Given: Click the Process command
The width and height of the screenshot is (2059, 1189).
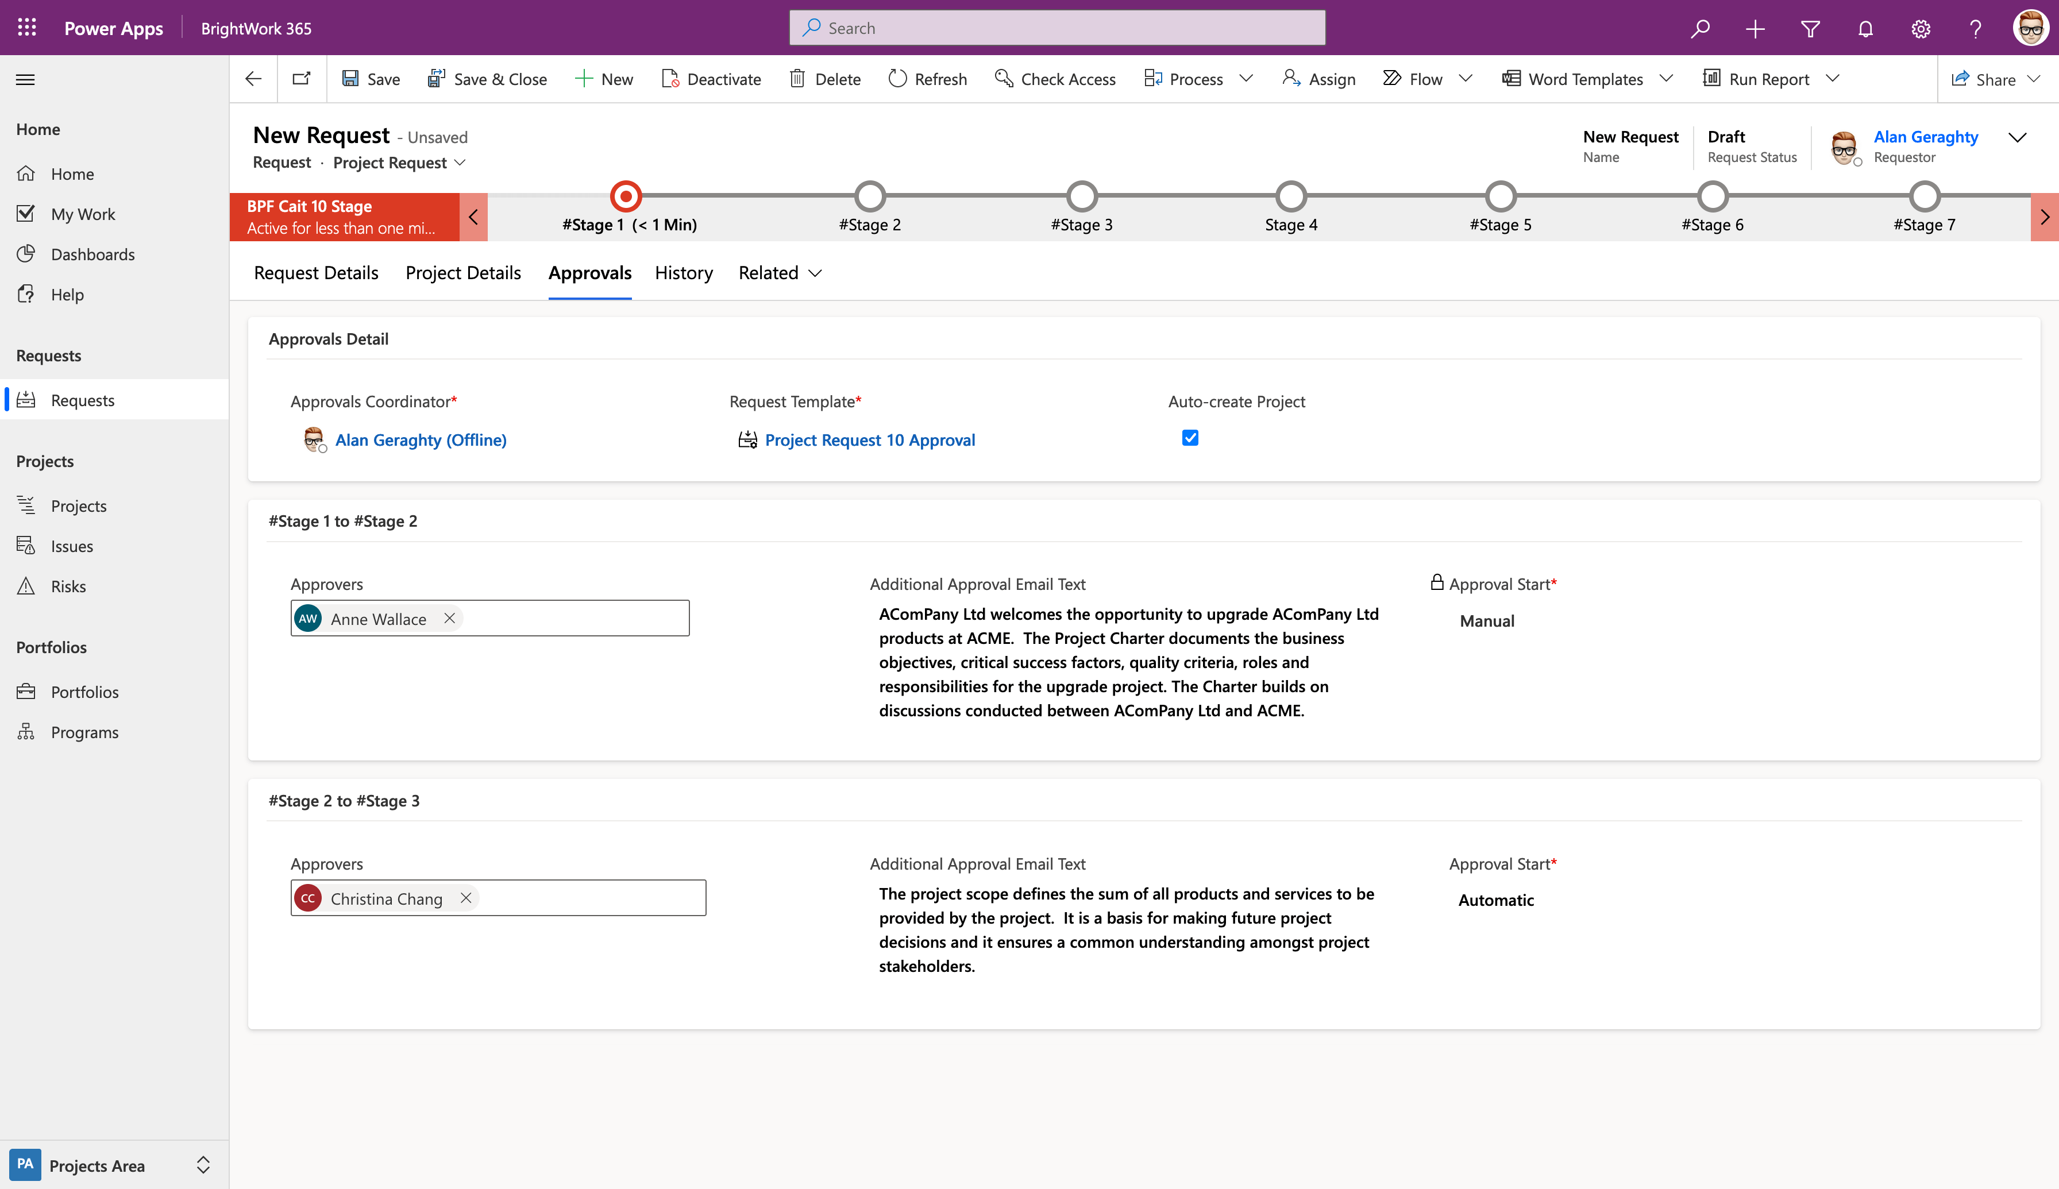Looking at the screenshot, I should click(x=1183, y=79).
